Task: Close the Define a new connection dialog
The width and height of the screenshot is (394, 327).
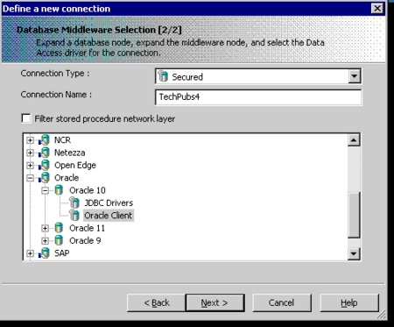Action: [x=377, y=8]
